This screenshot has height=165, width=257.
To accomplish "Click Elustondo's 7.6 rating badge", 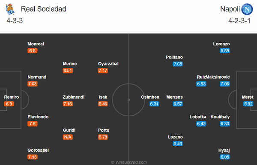I will pyautogui.click(x=33, y=124).
